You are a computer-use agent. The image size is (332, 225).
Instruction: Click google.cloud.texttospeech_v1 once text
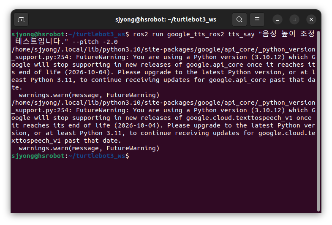[249, 118]
